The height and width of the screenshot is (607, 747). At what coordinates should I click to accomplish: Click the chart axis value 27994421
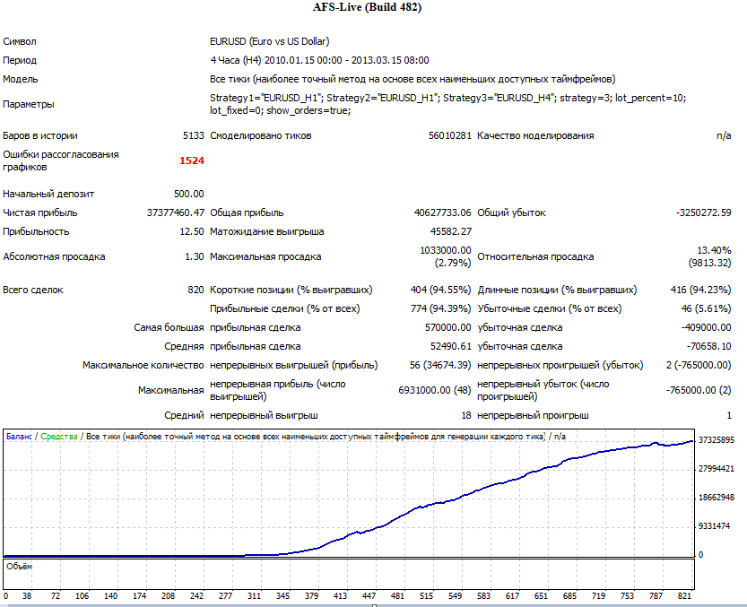717,469
